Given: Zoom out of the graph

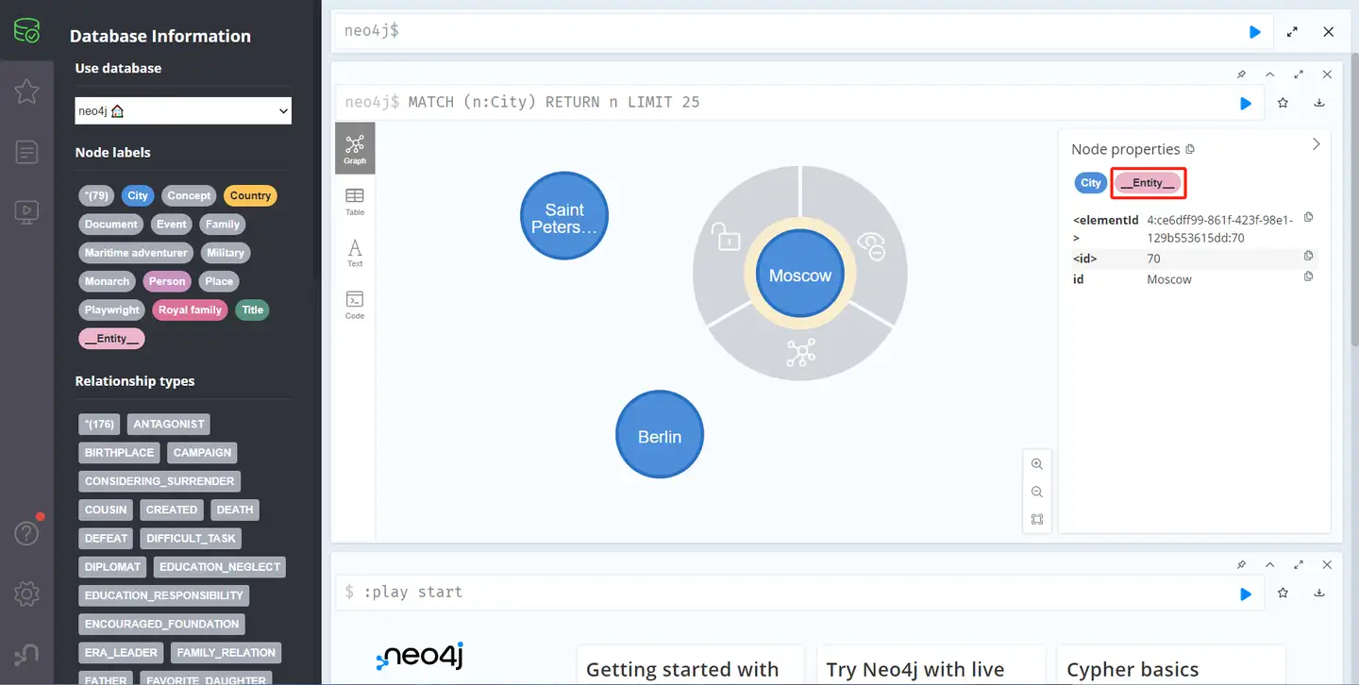Looking at the screenshot, I should pos(1037,492).
